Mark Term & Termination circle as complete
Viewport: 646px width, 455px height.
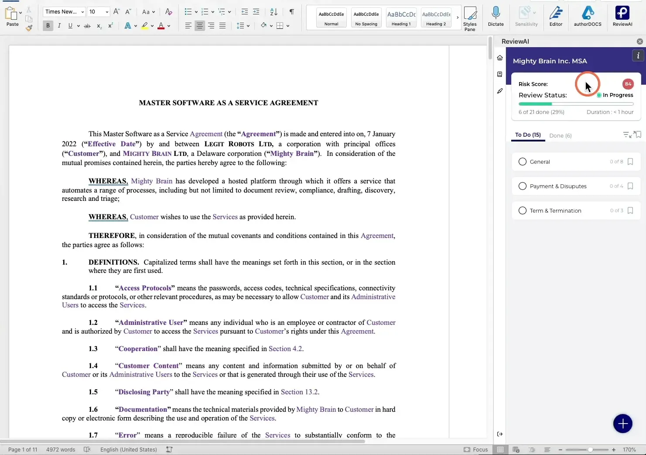[522, 210]
